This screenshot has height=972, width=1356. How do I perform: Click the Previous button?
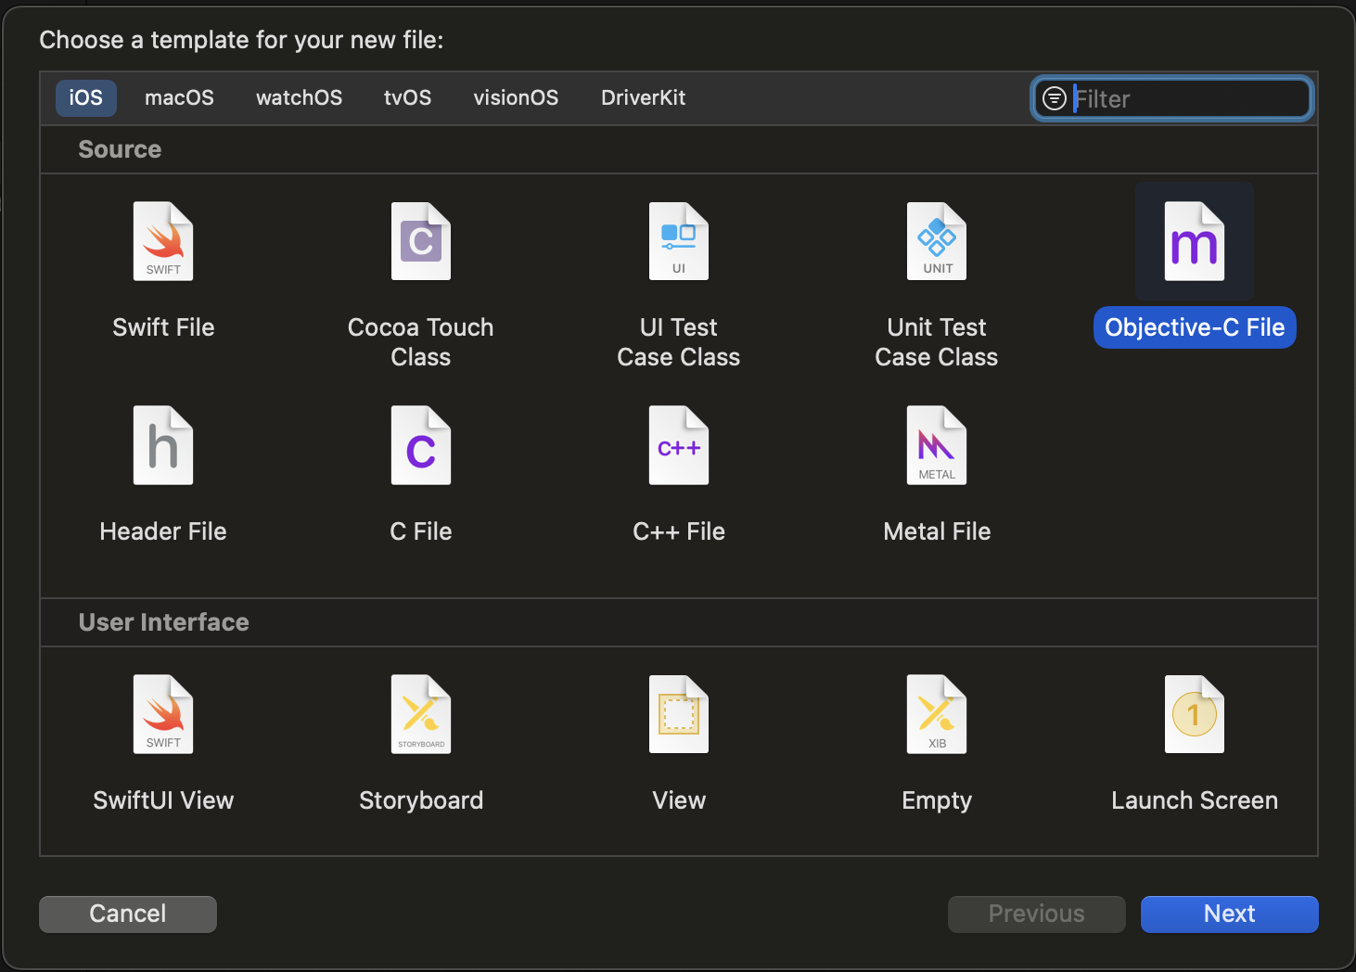1037,914
